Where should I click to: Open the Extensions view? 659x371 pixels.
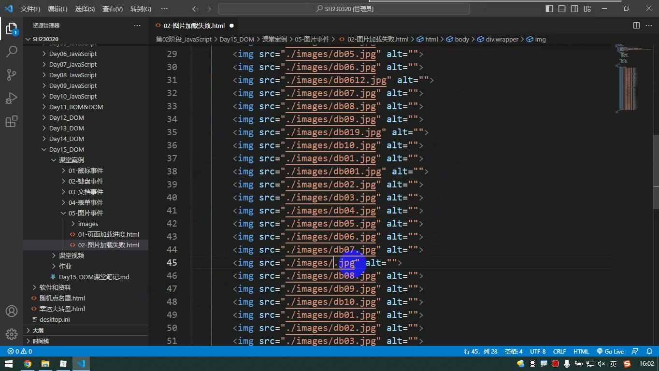(11, 121)
